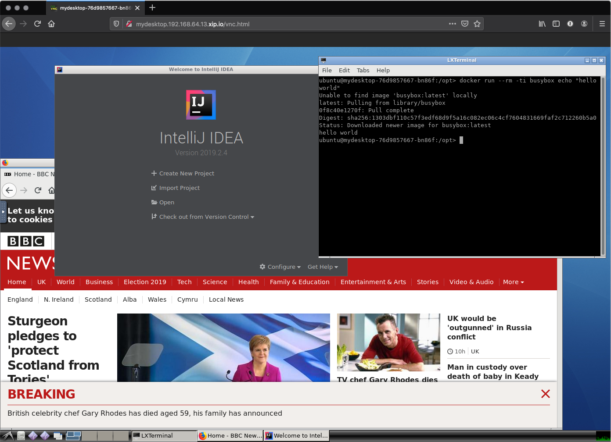
Task: Click the insecure connection lock icon
Action: 129,24
